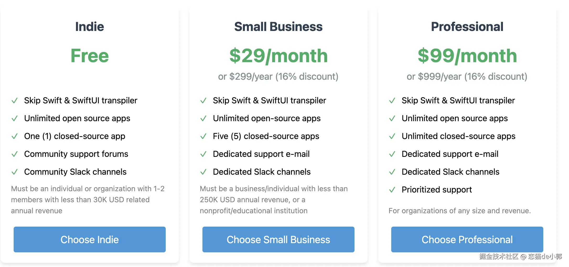Click the $999/year discount text
Screen dimensions: 569x267
pos(467,77)
